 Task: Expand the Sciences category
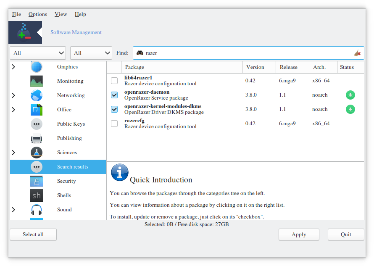[x=13, y=153]
